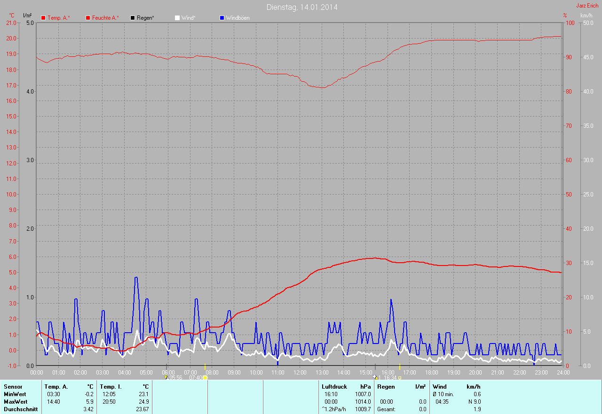This screenshot has height=414, width=602.
Task: Click the yellow sunset tick near 16:30
Action: pos(399,367)
